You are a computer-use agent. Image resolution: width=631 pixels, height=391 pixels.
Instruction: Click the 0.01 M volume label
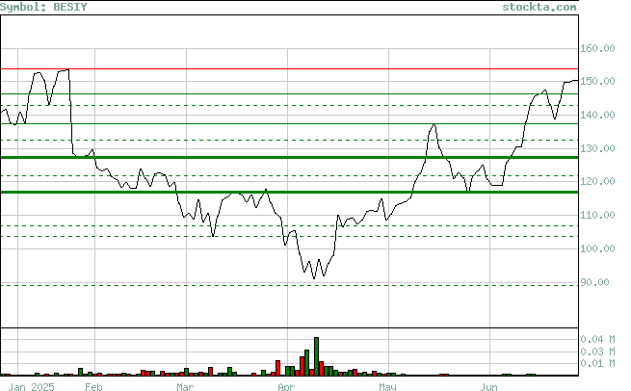tap(597, 364)
